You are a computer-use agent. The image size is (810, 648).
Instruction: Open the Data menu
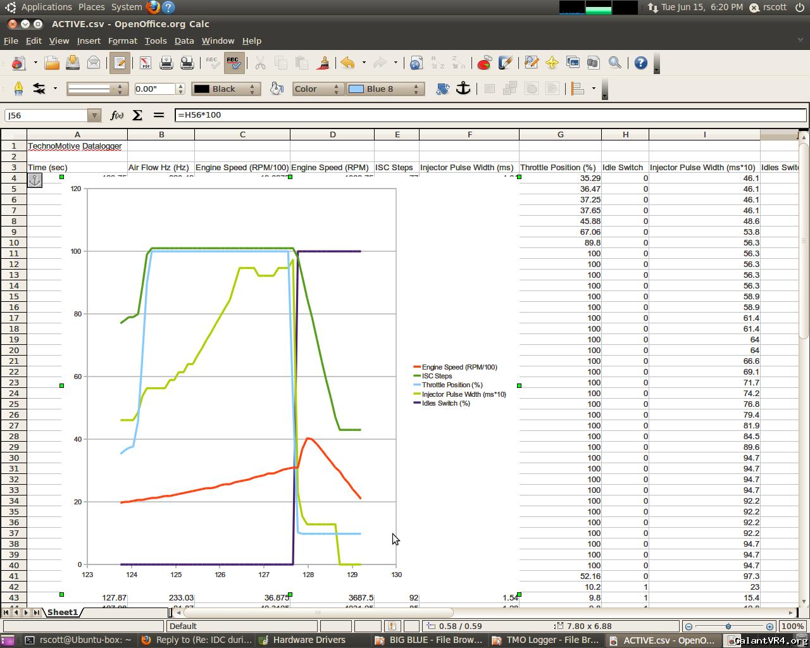pos(184,40)
